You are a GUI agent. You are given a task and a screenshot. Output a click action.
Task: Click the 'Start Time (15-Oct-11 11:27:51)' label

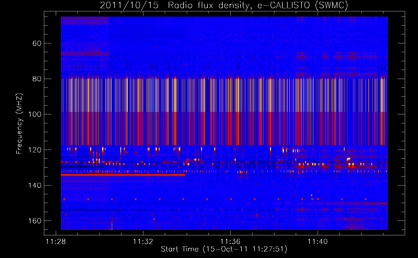[x=224, y=249]
